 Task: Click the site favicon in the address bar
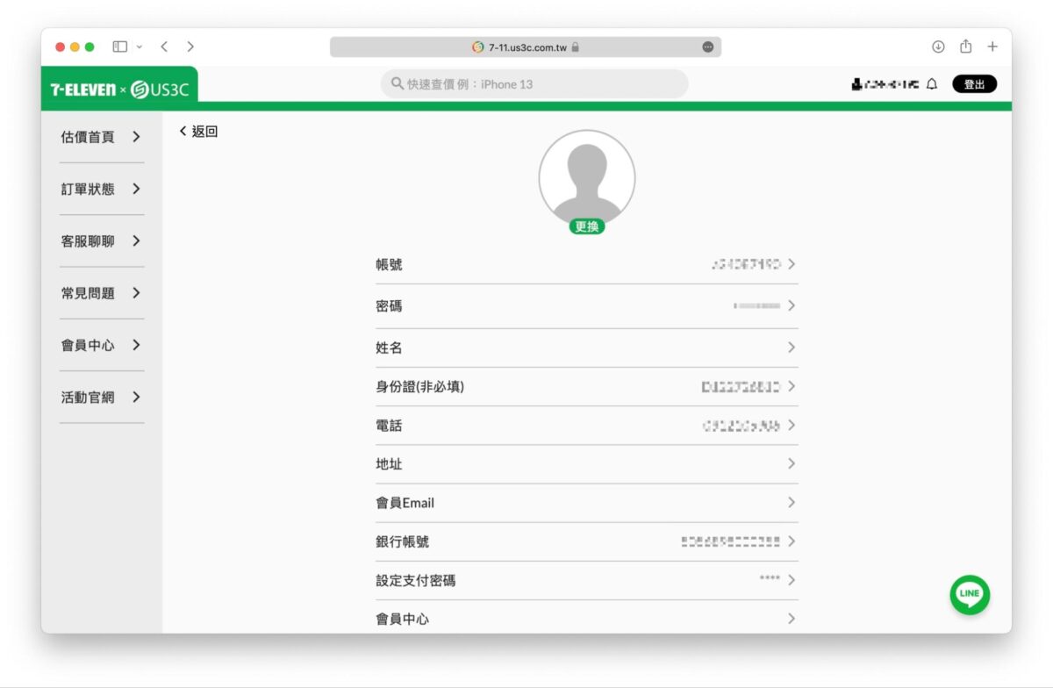point(478,47)
